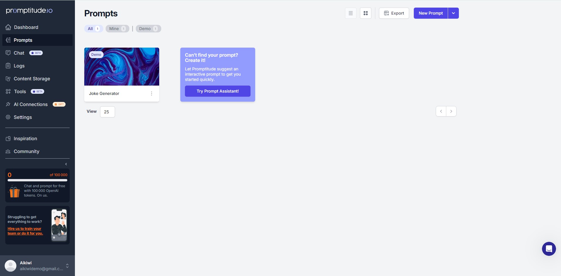Switch to list view layout
Screen dimensions: 561x276
pyautogui.click(x=351, y=13)
